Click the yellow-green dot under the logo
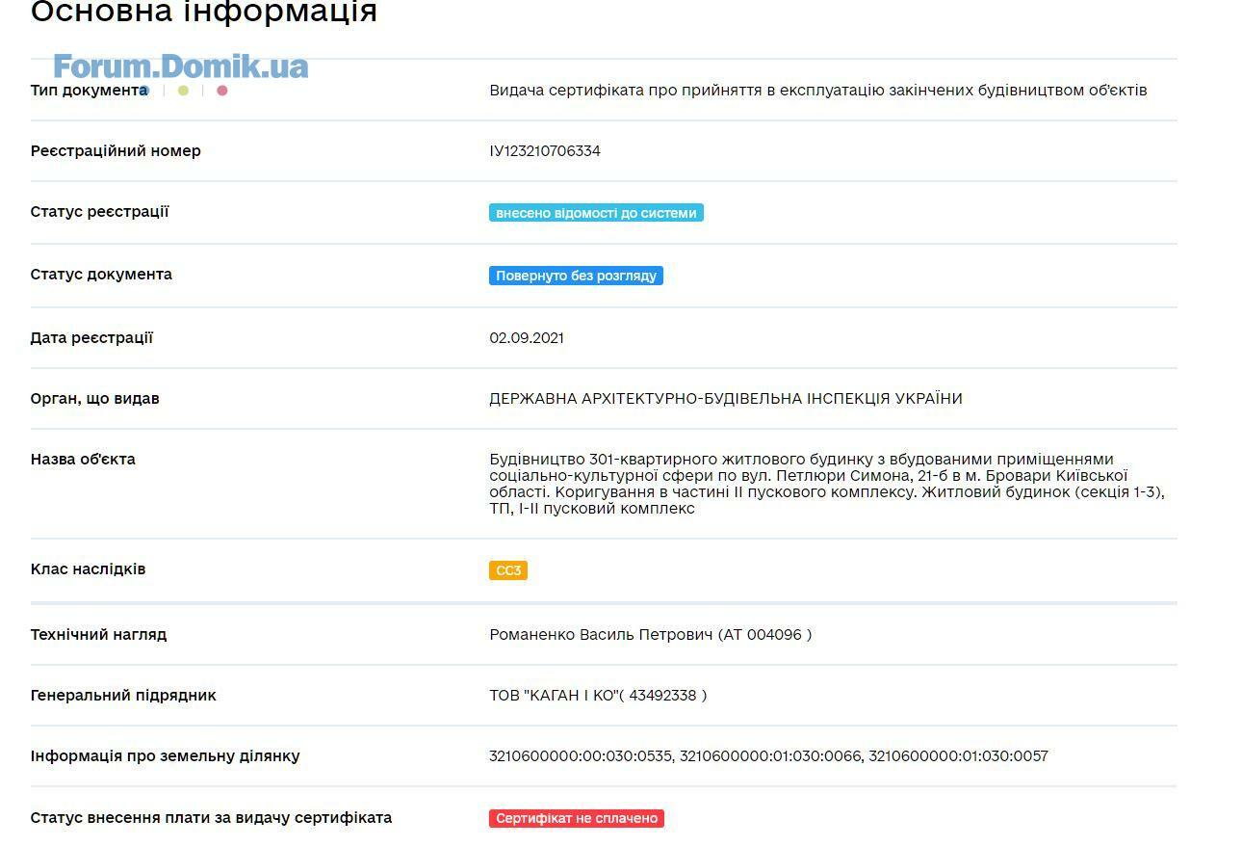 click(x=183, y=91)
